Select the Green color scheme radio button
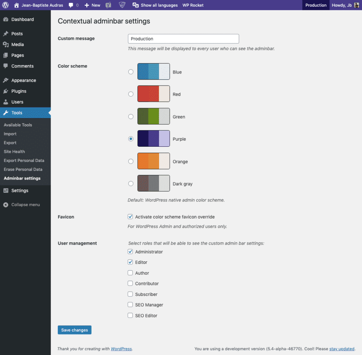The image size is (362, 355). pyautogui.click(x=131, y=117)
